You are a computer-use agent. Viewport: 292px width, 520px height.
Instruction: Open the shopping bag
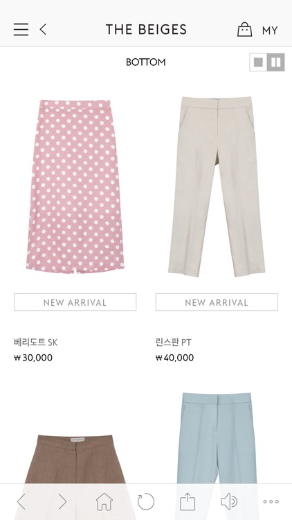pos(245,30)
